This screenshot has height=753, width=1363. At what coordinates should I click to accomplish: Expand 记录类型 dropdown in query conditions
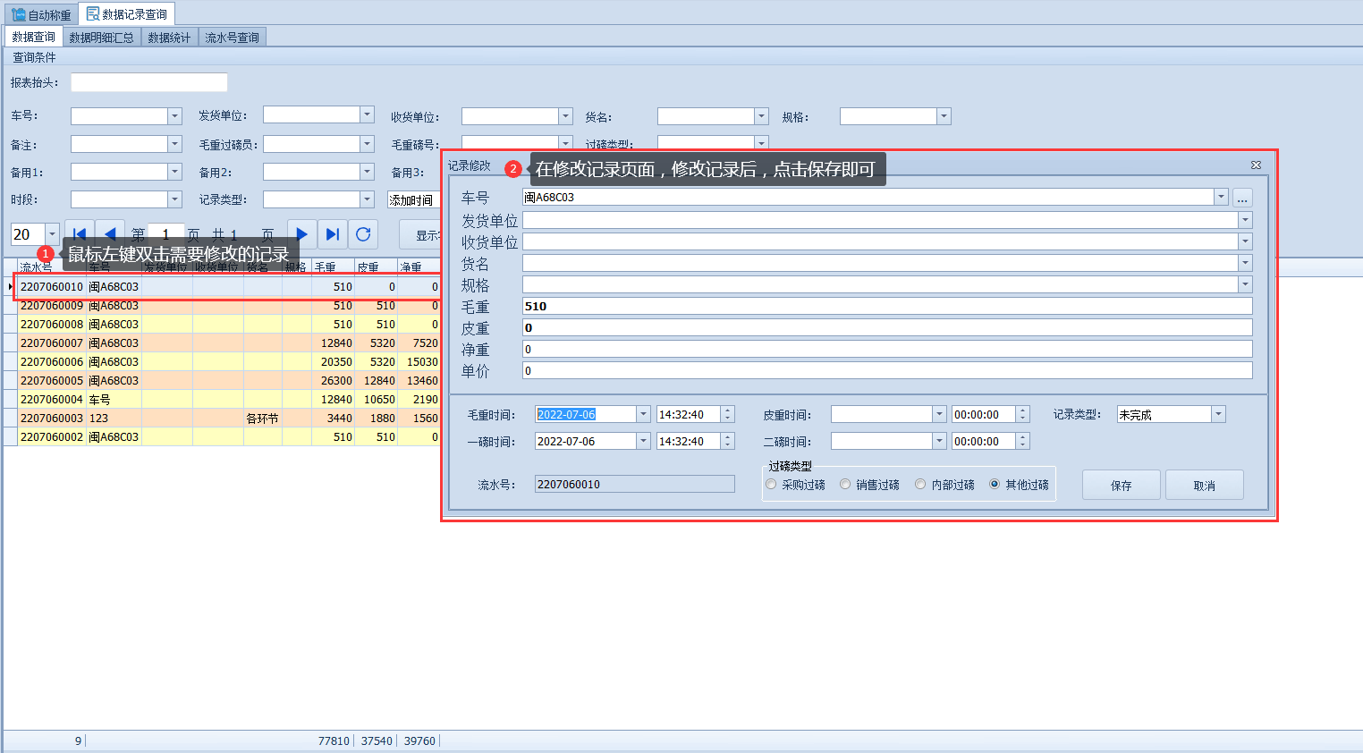pyautogui.click(x=367, y=199)
